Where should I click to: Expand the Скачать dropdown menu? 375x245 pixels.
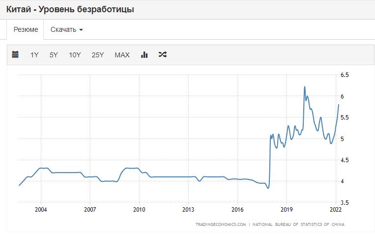coord(66,29)
